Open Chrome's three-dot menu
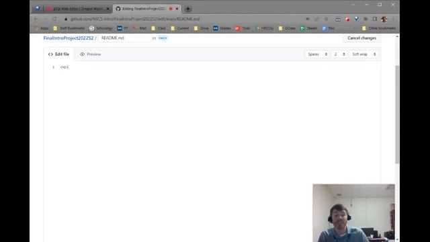 (393, 19)
